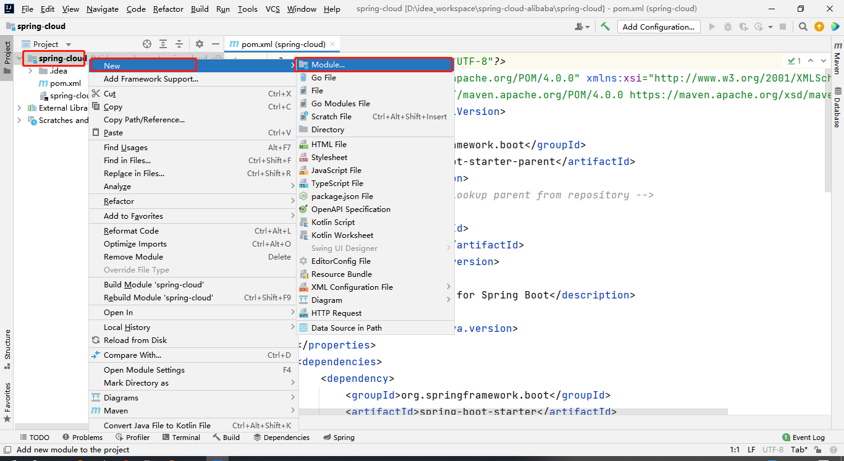Select Module... from New submenu
844x461 pixels.
tap(374, 64)
